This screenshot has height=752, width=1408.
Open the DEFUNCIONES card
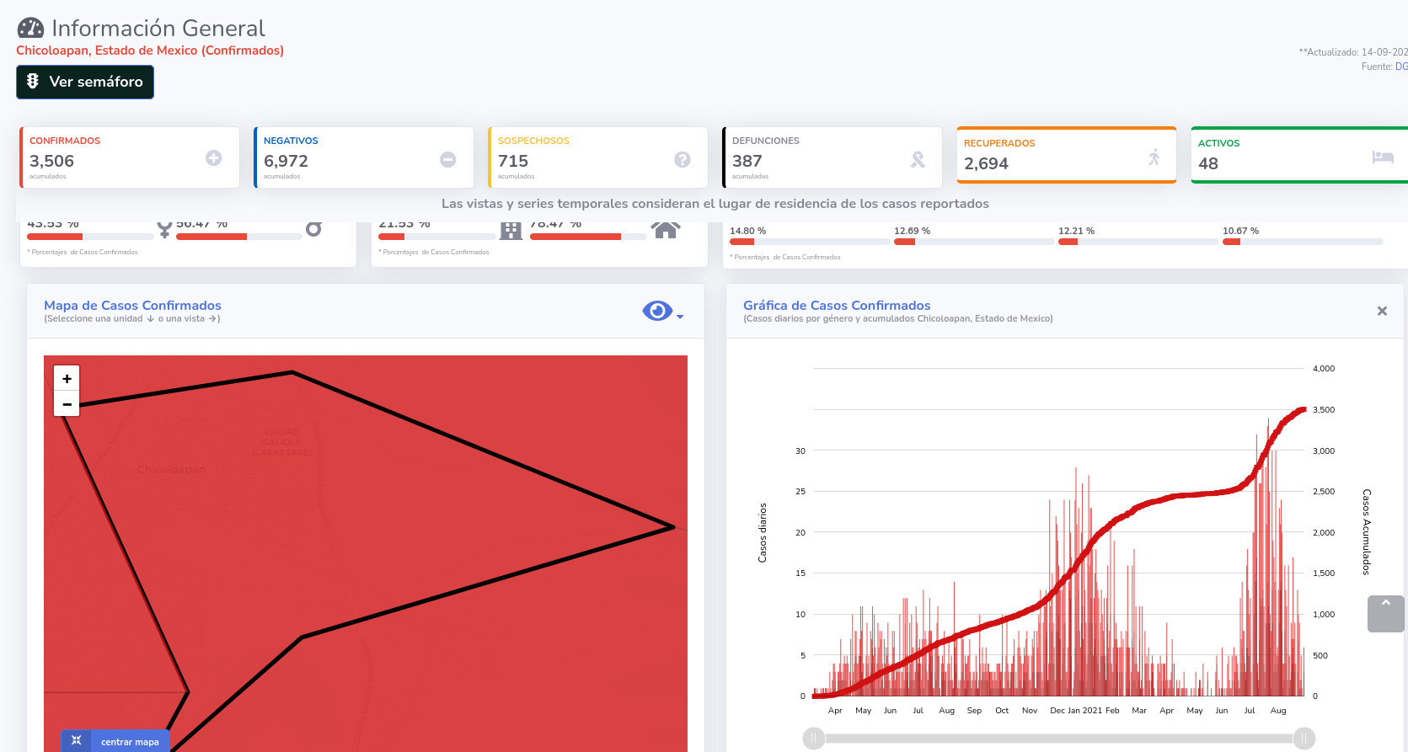[832, 157]
